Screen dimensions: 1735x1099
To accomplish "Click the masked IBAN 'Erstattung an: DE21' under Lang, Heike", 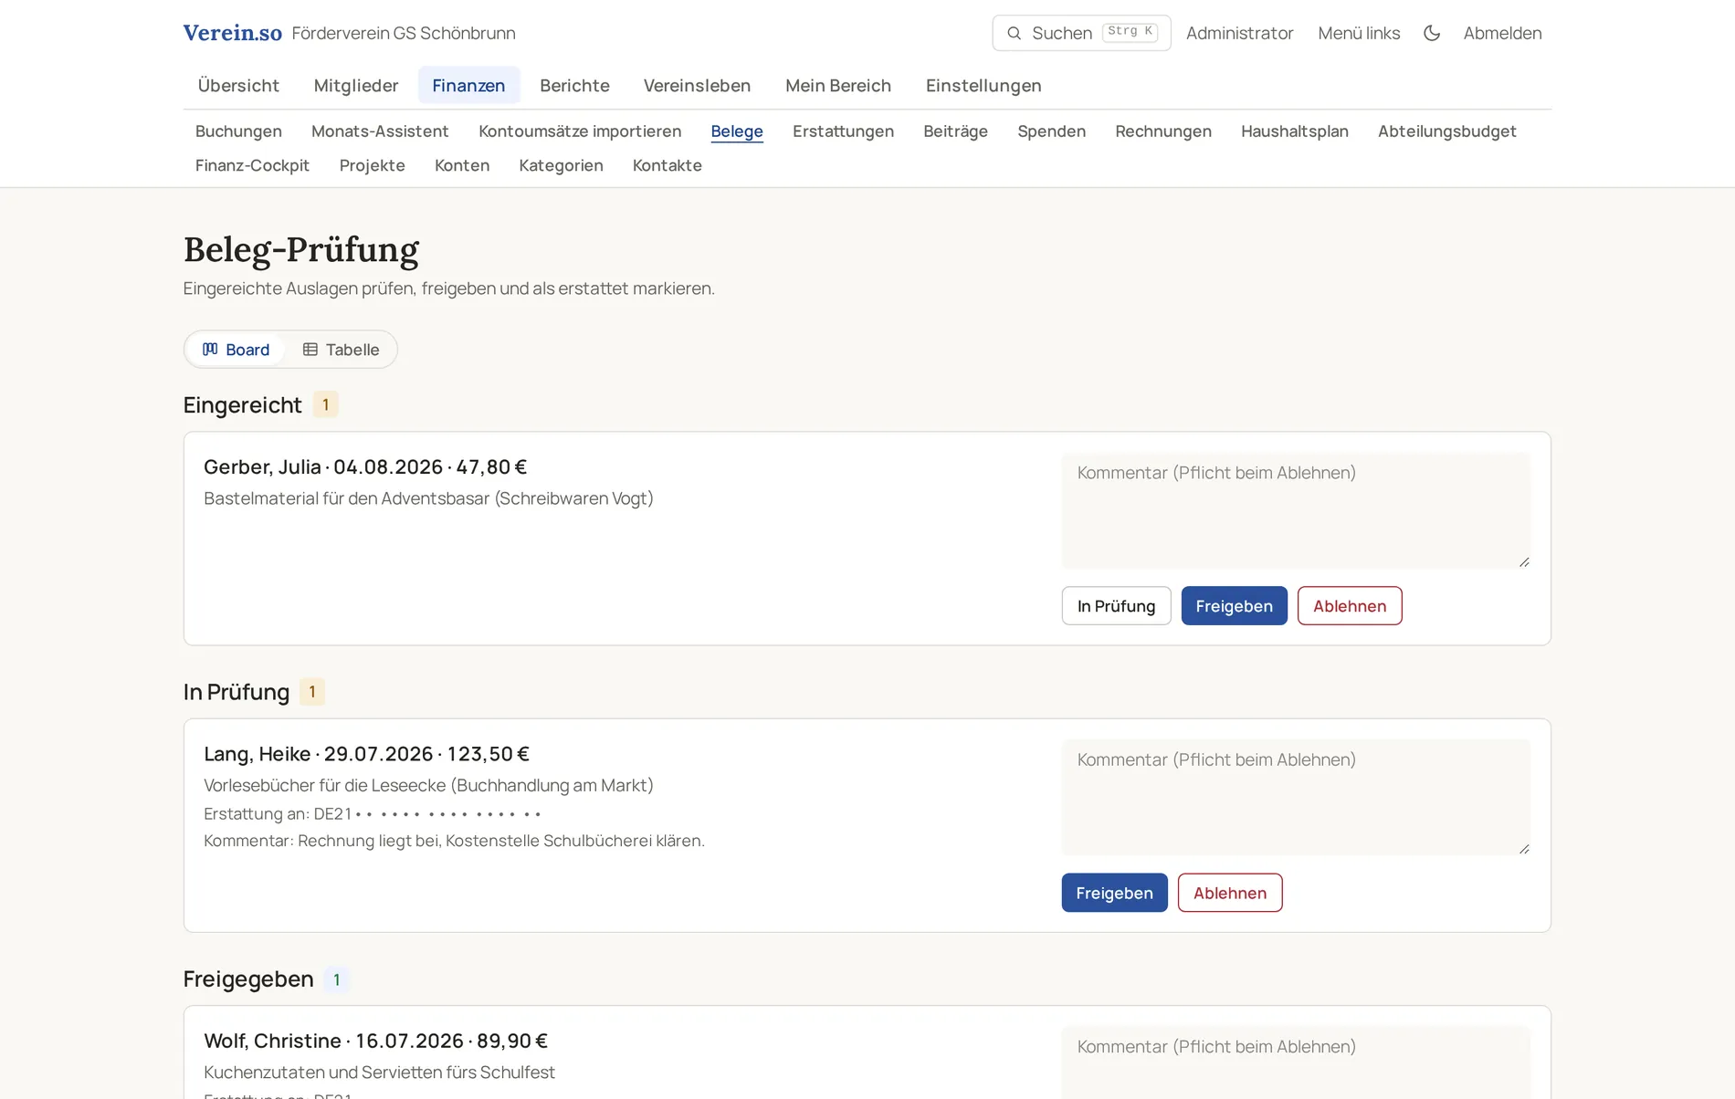I will [x=373, y=813].
